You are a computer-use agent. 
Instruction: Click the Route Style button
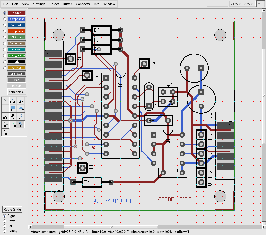[12, 209]
